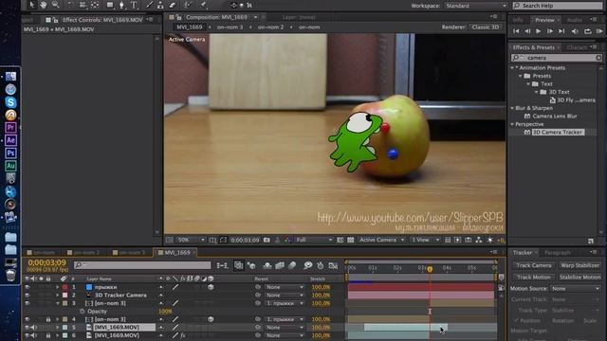Select the Brush tool
607x341 pixels.
[x=149, y=5]
